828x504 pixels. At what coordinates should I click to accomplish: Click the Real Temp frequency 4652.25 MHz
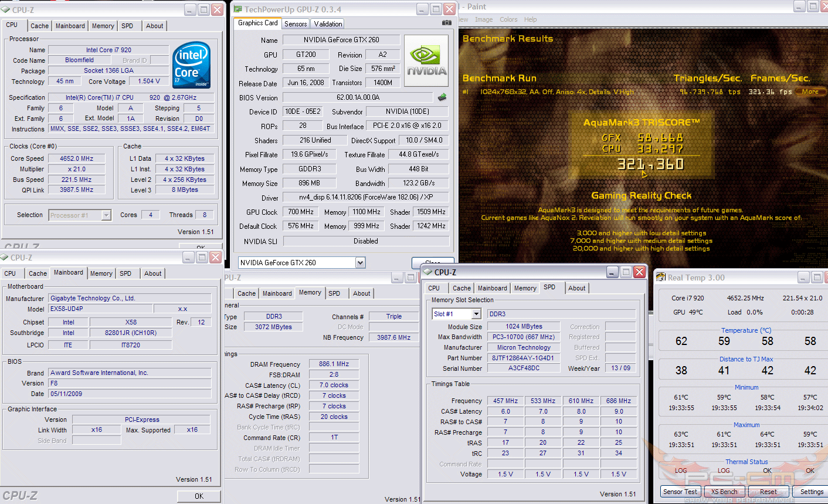point(745,298)
